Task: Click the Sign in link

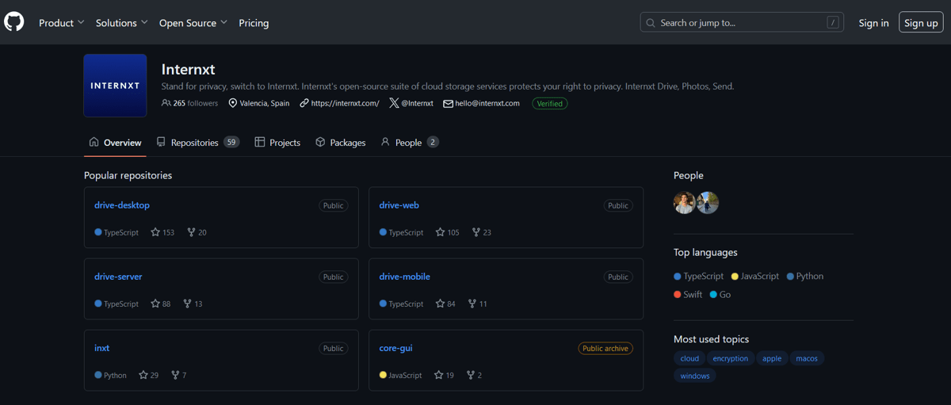Action: [x=873, y=23]
